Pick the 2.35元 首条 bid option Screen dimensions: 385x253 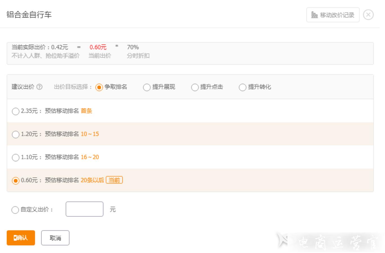pos(15,111)
